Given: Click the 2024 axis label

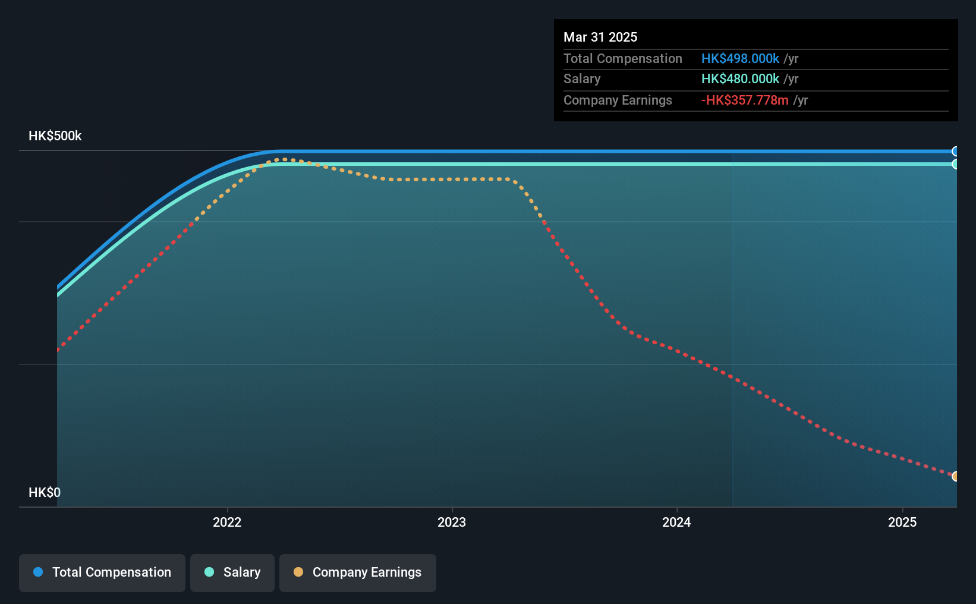Looking at the screenshot, I should 676,522.
